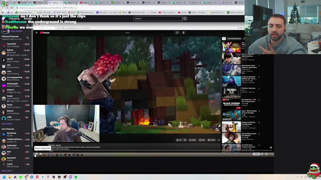Click sodapoppin's avatar in sidebar
Viewport: 321px width, 180px height.
[x=4, y=85]
